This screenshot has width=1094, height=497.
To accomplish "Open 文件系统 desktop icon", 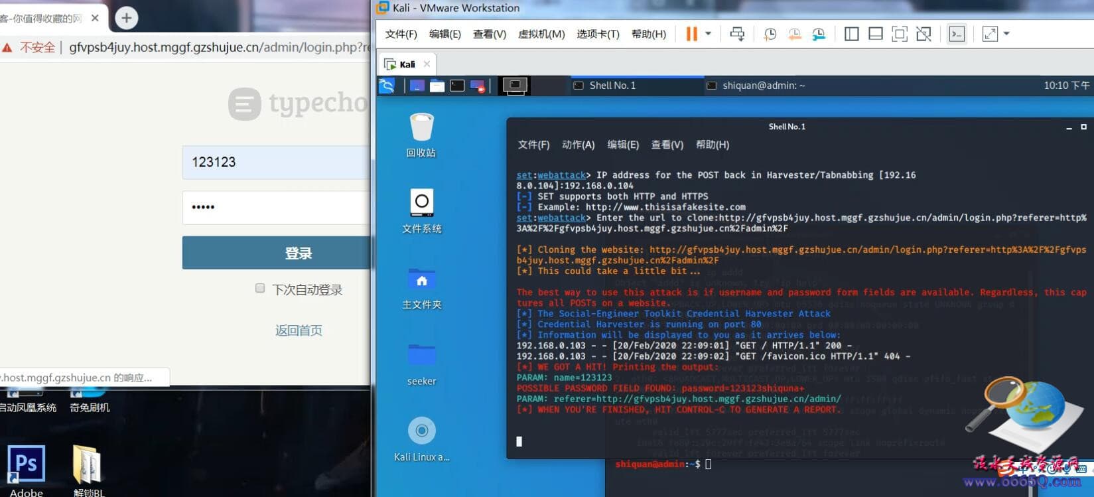I will coord(421,211).
